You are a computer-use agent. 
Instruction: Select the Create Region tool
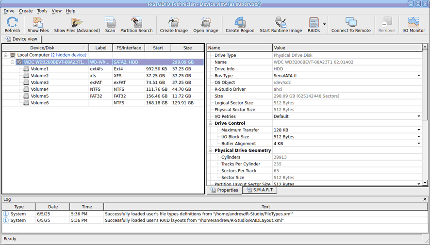point(240,24)
